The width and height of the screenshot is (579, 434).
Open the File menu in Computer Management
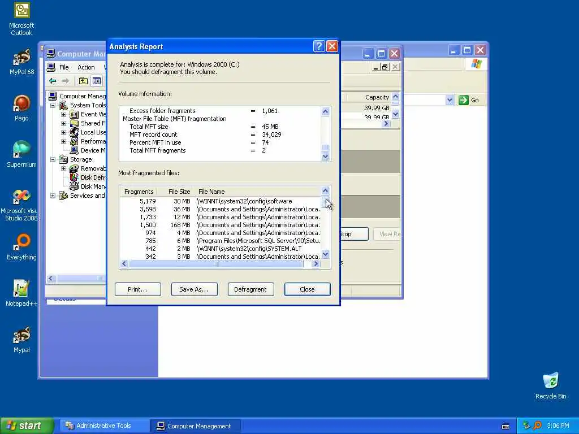pos(64,67)
